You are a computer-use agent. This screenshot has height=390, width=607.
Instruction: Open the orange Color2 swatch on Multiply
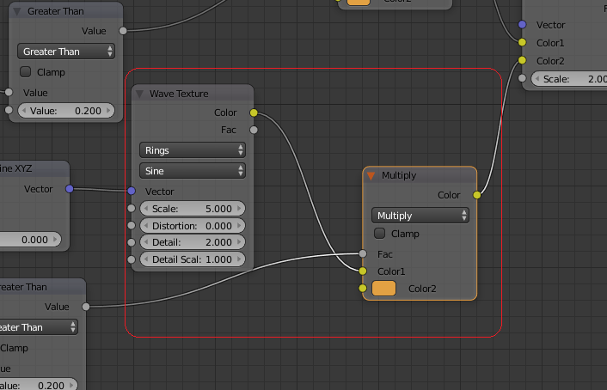[x=383, y=289]
